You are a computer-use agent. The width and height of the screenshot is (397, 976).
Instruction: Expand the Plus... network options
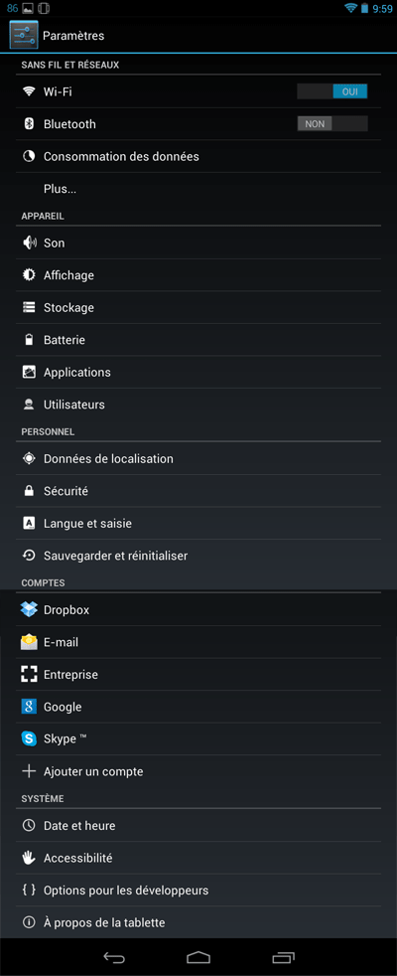[198, 189]
